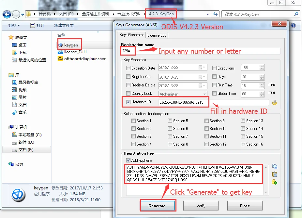The width and height of the screenshot is (302, 218).
Task: Select the license_FULL file
Action: (x=73, y=52)
